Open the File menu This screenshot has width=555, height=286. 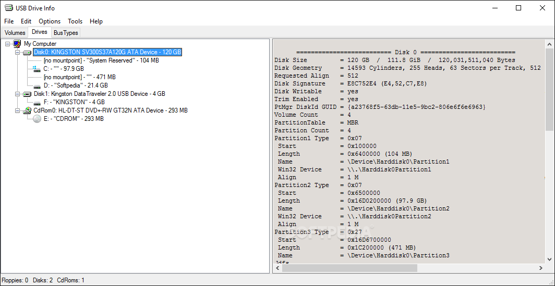tap(9, 21)
